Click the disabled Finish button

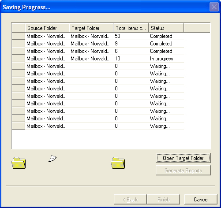tap(164, 200)
